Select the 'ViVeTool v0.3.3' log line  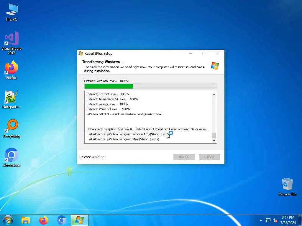(x=124, y=114)
